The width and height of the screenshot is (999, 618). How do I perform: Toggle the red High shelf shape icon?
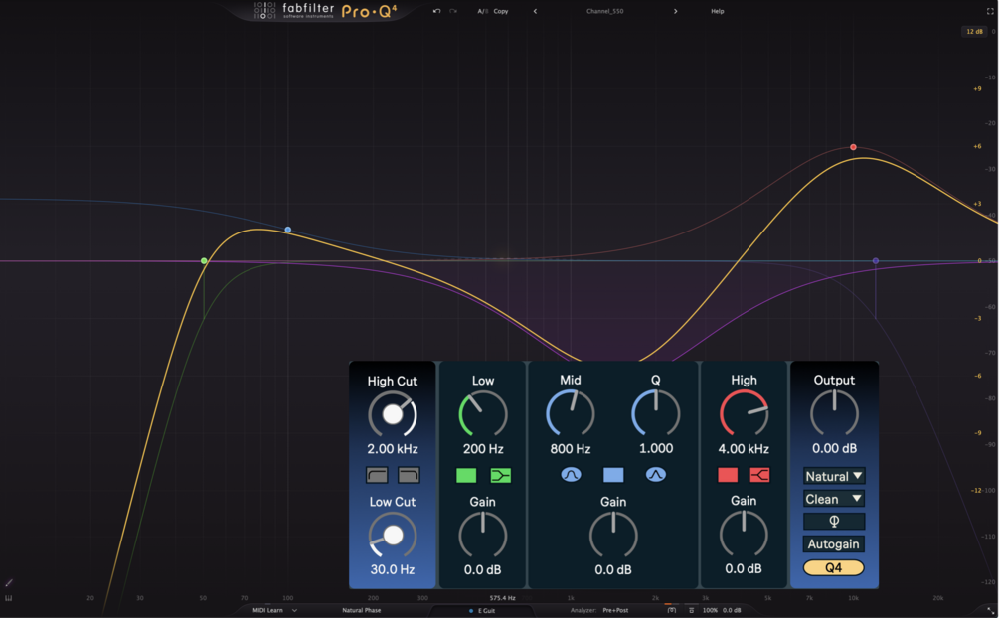(759, 475)
